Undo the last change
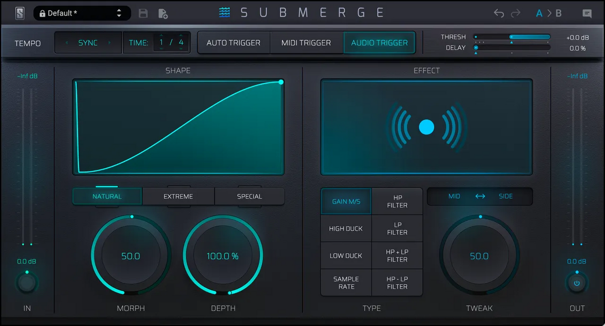 click(x=499, y=13)
